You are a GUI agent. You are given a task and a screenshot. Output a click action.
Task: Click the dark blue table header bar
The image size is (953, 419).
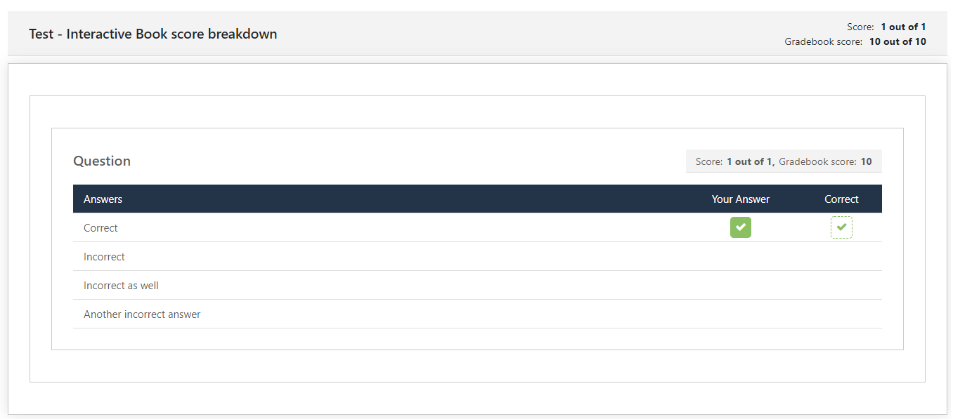(477, 199)
